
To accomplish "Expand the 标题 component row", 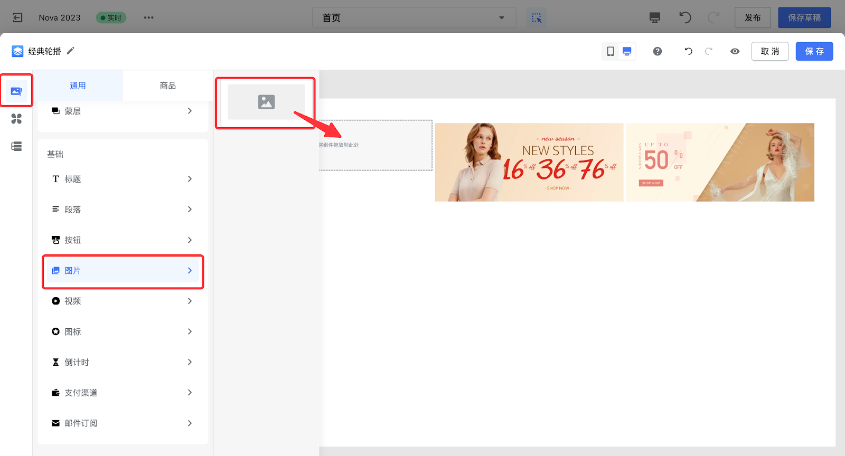I will click(123, 179).
